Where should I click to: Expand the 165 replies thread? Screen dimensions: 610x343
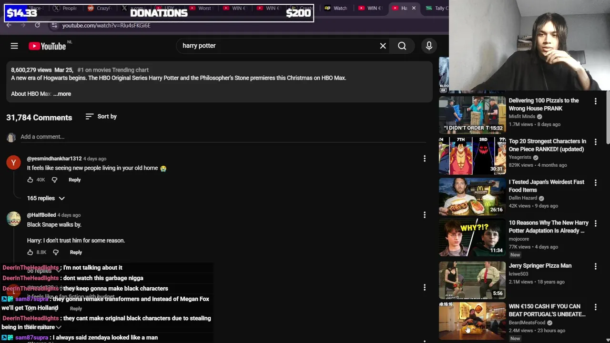coord(46,198)
